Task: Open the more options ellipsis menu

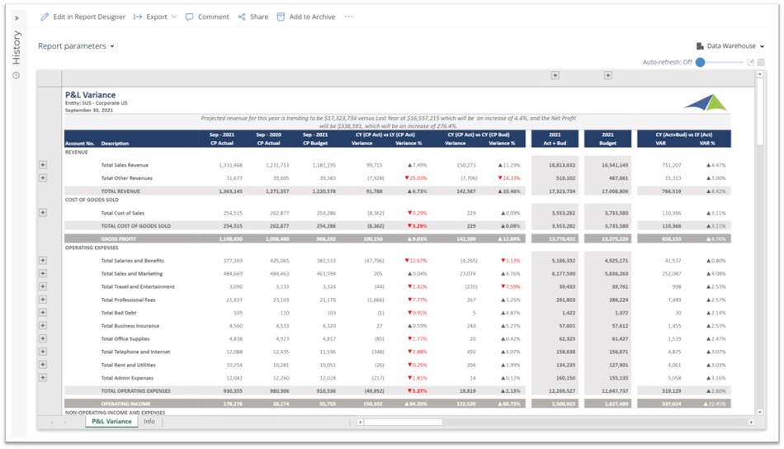Action: (x=348, y=17)
